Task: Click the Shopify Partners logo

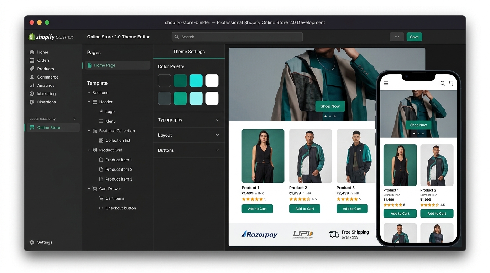Action: tap(51, 37)
